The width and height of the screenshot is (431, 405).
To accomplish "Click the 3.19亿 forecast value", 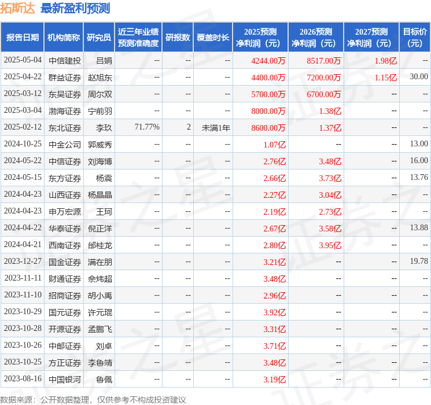I will tap(275, 380).
